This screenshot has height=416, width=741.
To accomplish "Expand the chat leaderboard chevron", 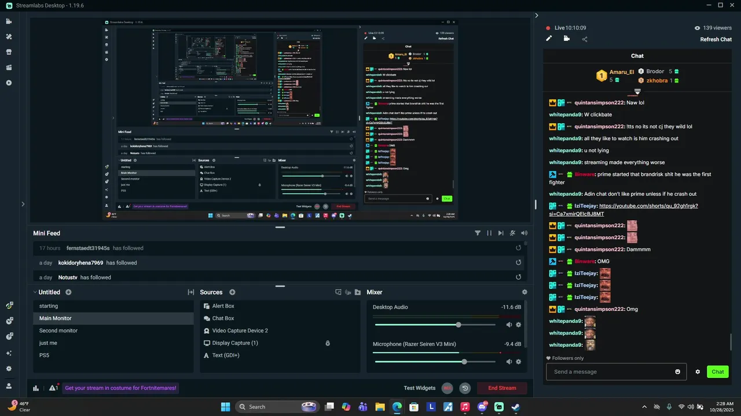I will 637,92.
